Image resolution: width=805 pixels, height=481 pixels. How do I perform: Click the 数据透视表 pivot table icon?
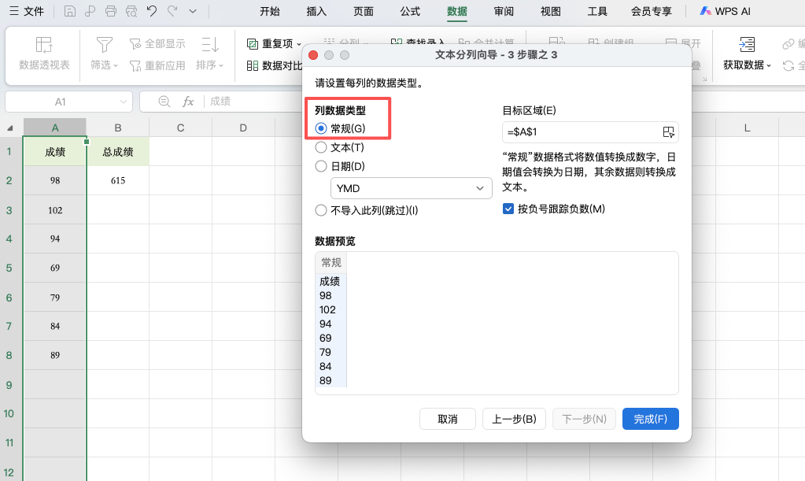44,45
